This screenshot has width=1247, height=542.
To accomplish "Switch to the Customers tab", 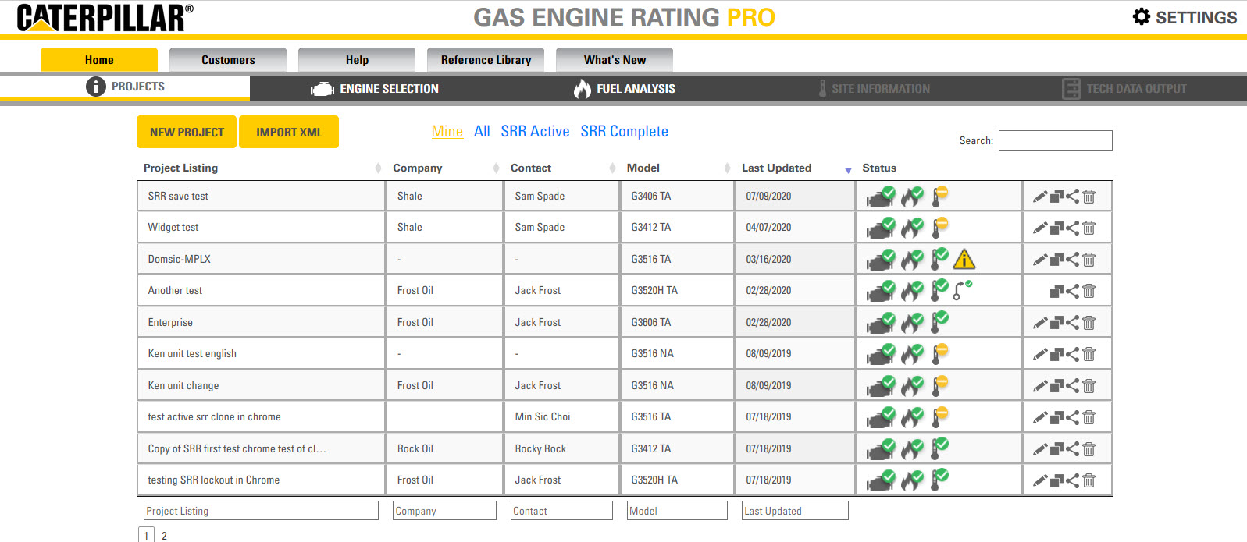I will click(x=228, y=60).
